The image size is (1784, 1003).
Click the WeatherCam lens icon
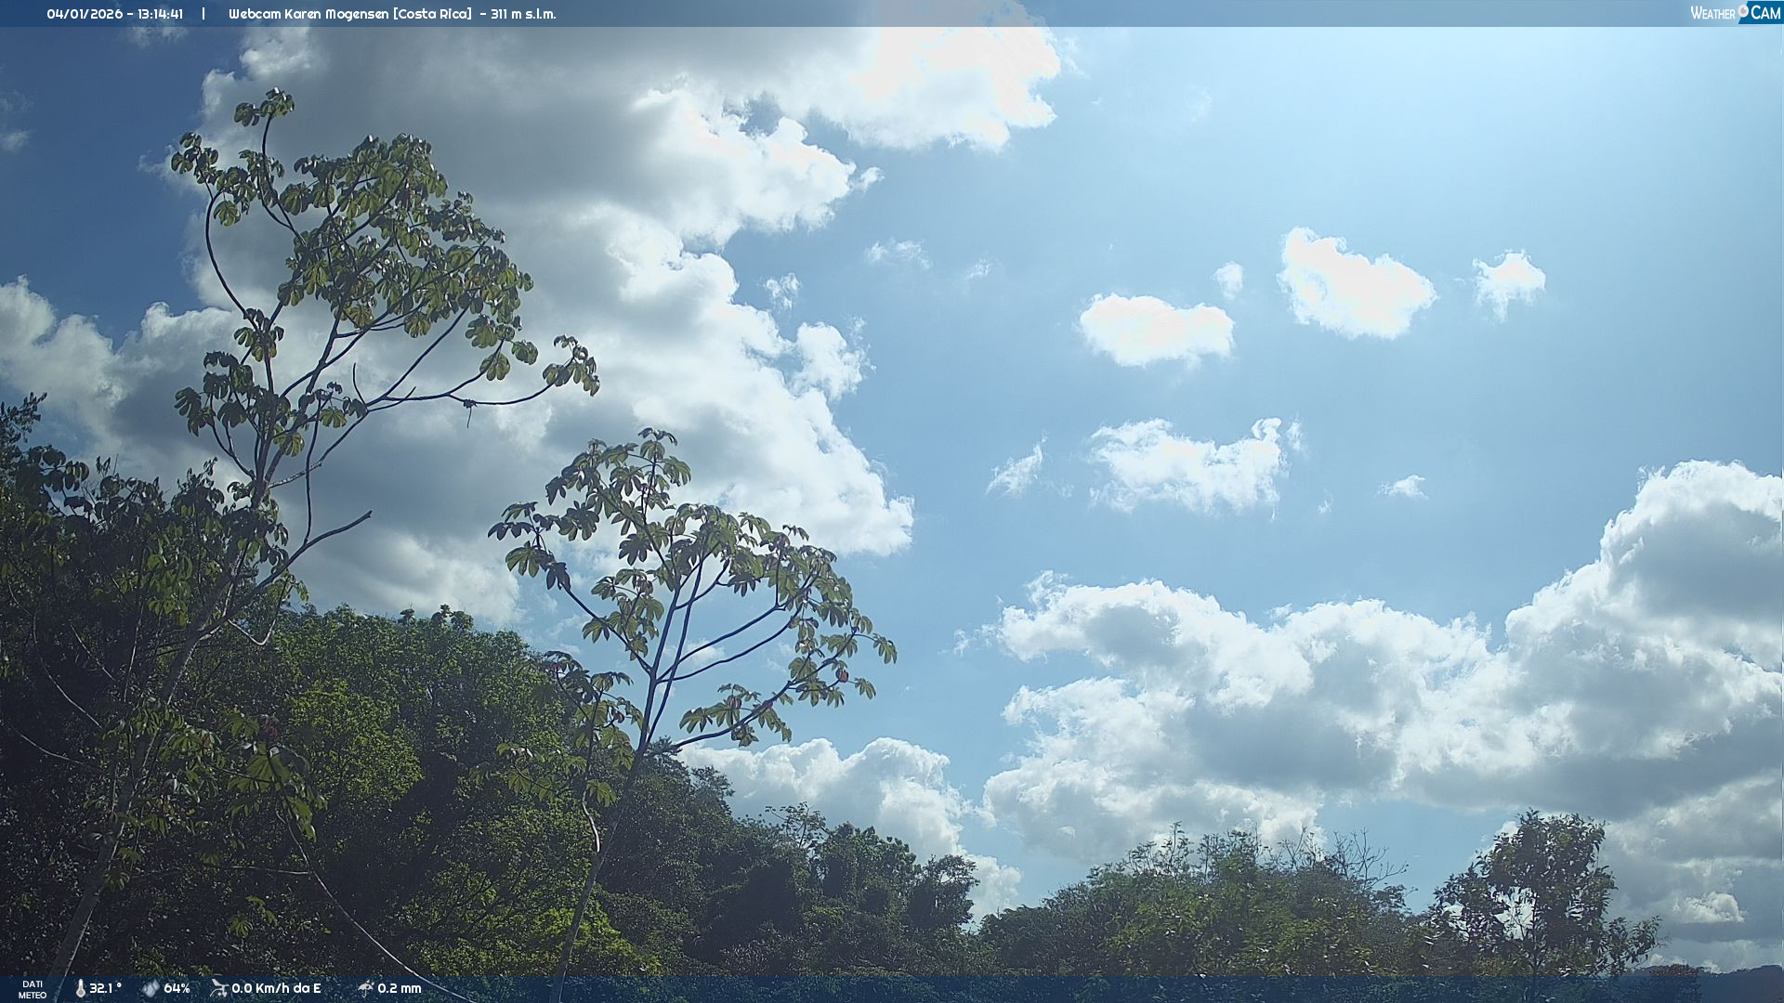point(1743,10)
